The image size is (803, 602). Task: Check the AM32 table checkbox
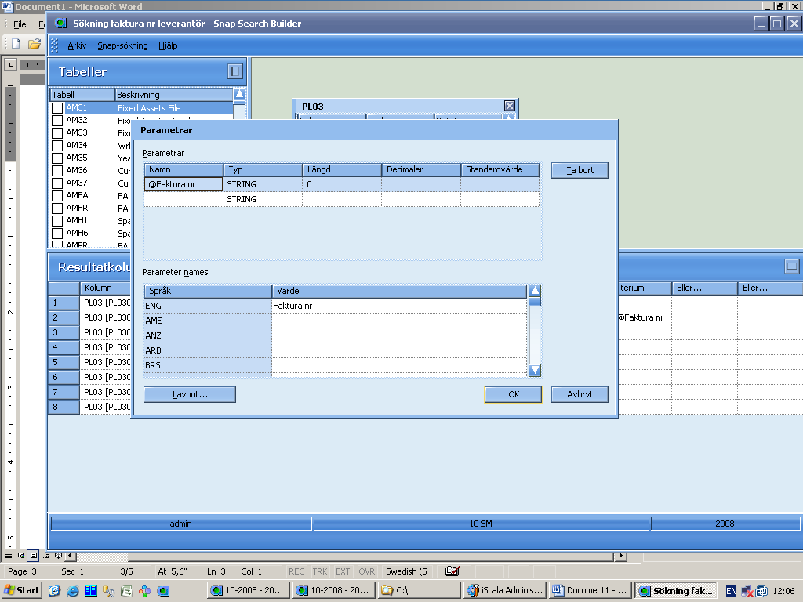pyautogui.click(x=57, y=120)
